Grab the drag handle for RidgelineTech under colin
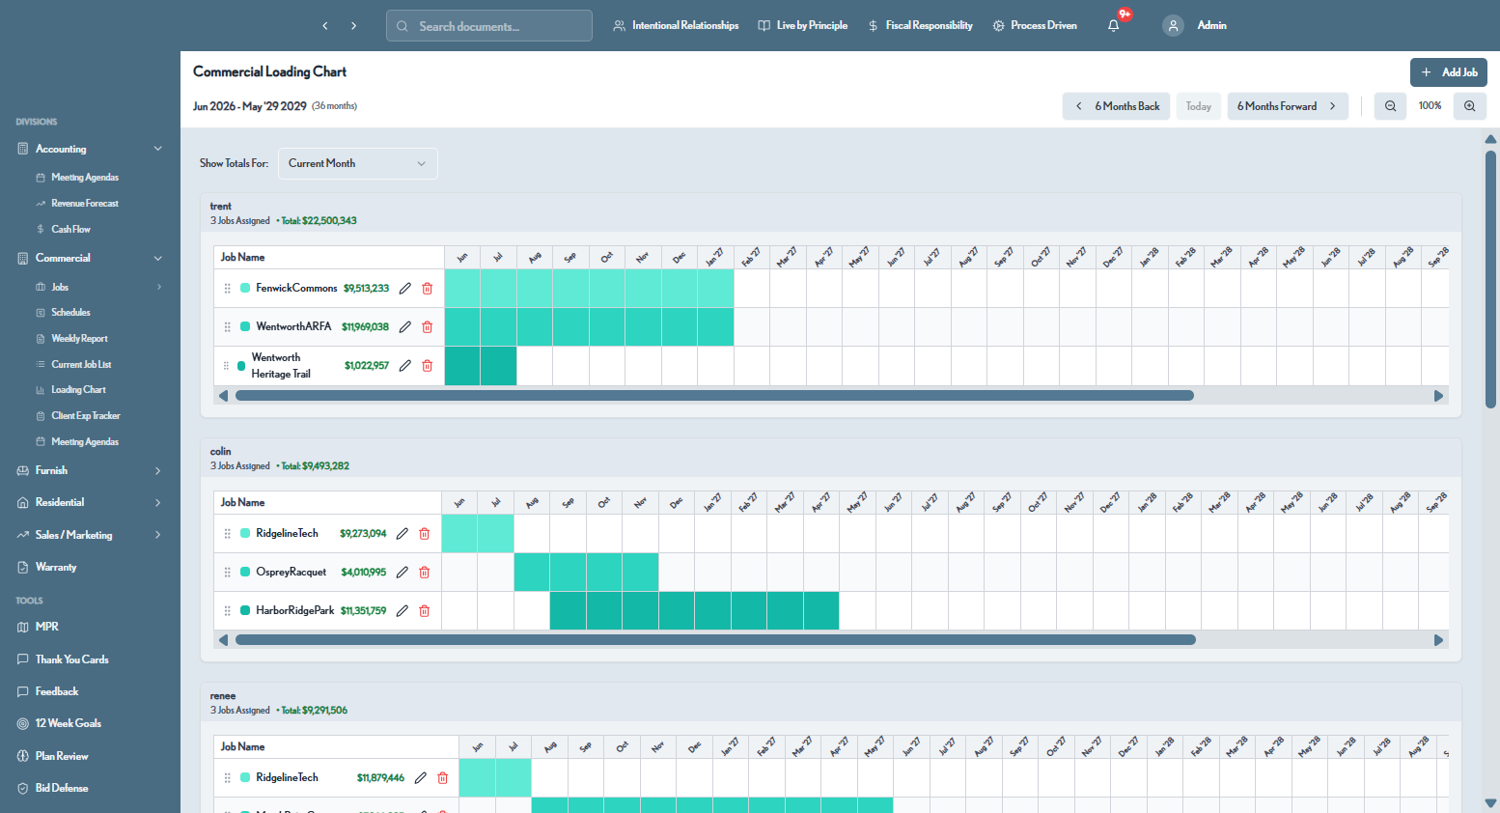The width and height of the screenshot is (1500, 813). (228, 534)
